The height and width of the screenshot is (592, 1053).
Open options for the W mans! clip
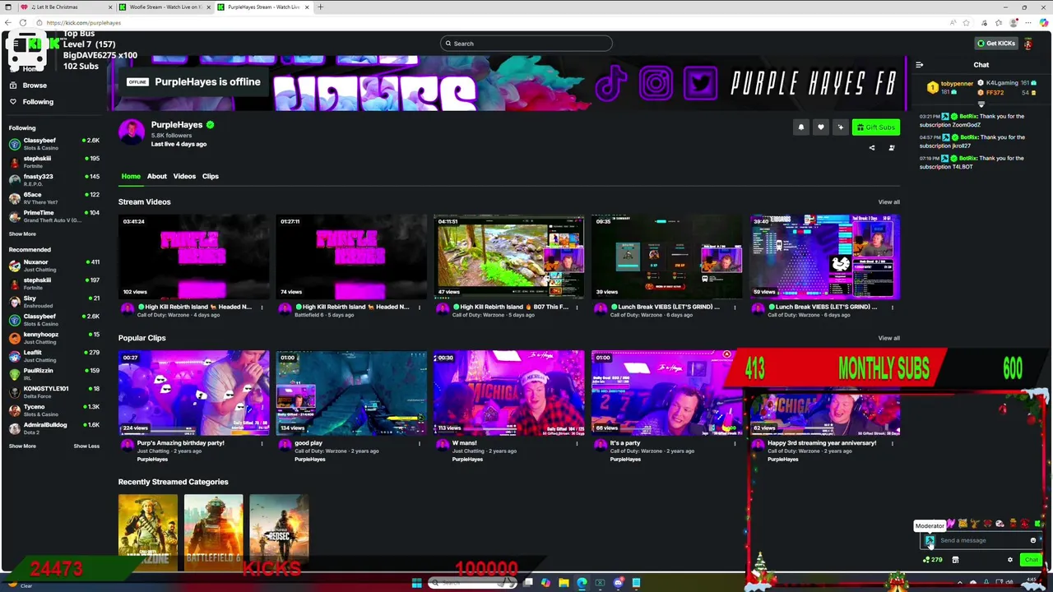(x=577, y=443)
